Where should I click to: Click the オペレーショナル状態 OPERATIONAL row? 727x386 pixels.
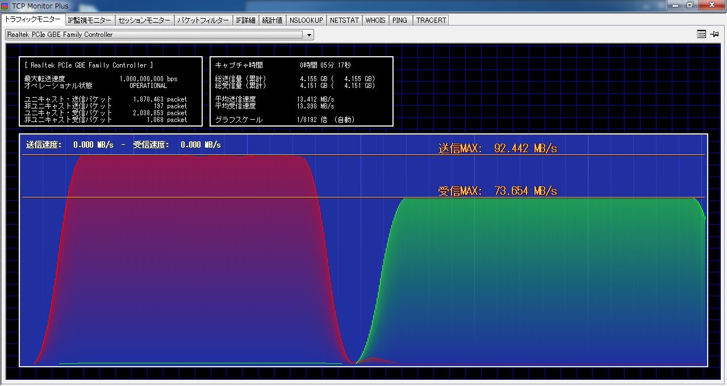click(95, 86)
